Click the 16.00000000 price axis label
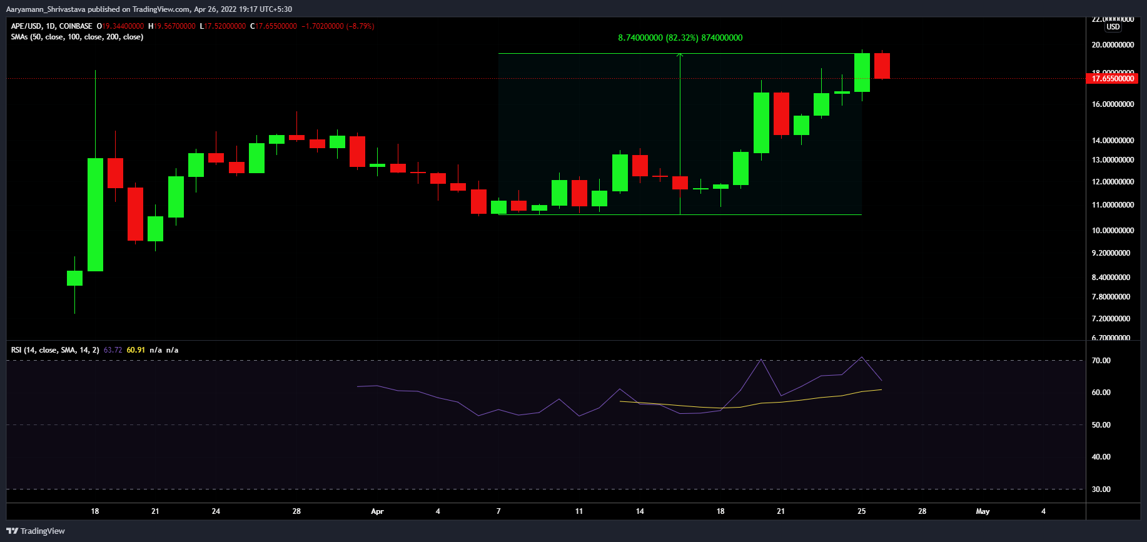The image size is (1147, 542). coord(1113,104)
